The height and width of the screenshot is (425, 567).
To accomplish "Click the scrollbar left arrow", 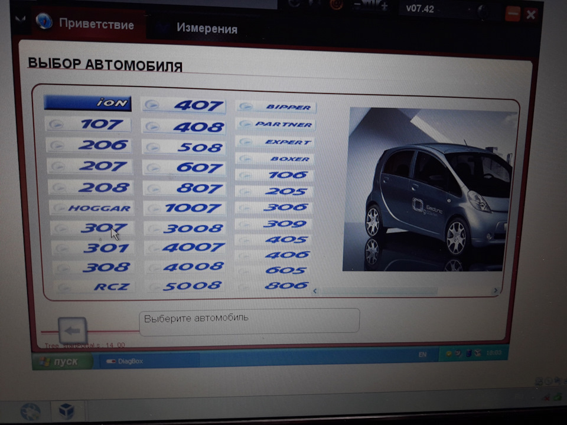I will tap(315, 291).
